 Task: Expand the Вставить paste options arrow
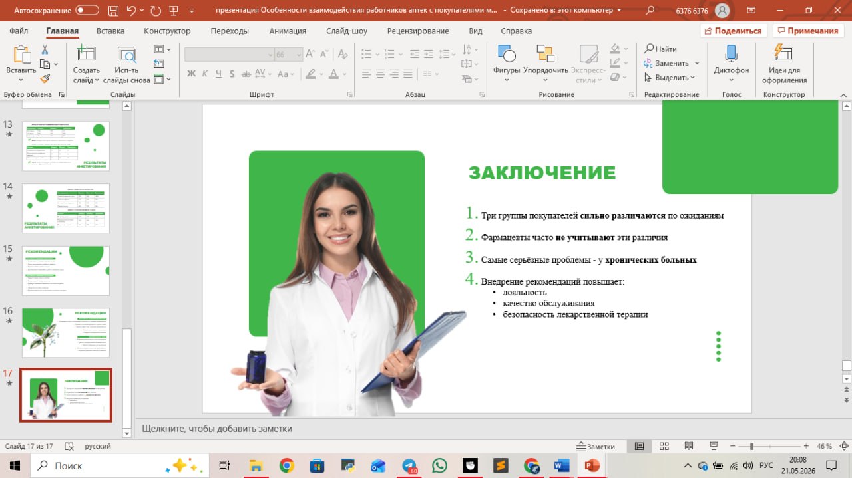point(21,80)
